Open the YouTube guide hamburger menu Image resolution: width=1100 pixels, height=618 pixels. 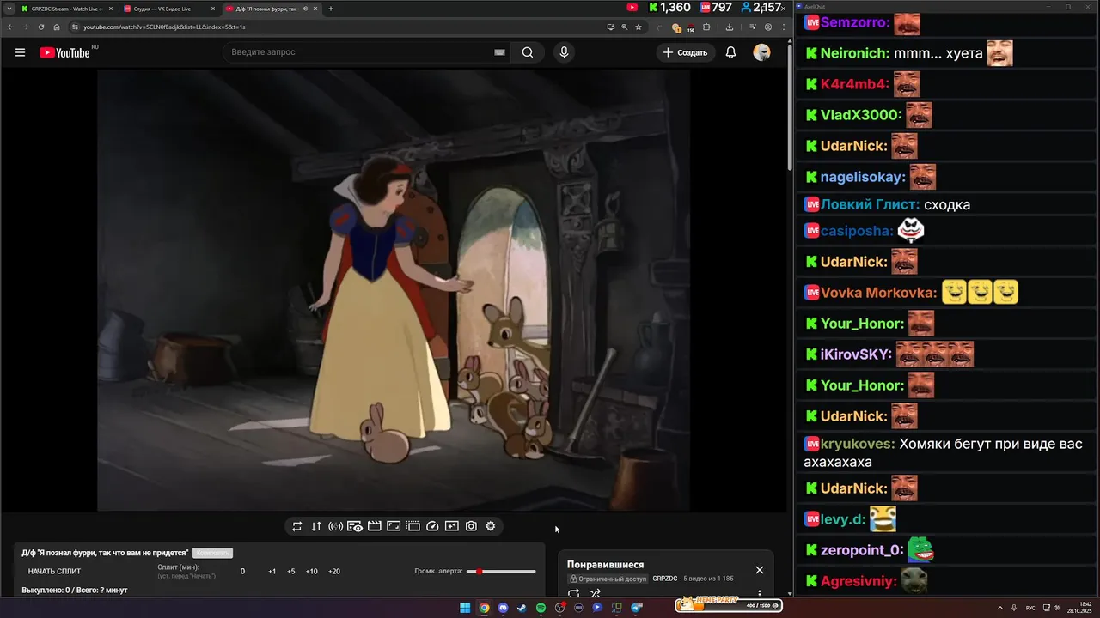tap(20, 52)
